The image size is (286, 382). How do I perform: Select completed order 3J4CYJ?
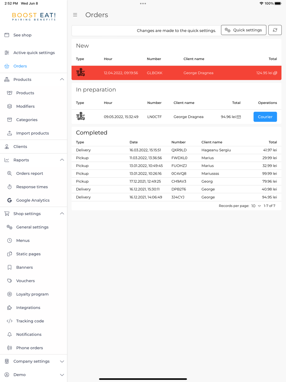(x=176, y=197)
